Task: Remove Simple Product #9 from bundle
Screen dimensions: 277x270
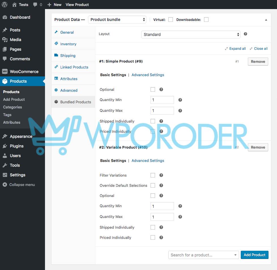Action: (x=258, y=61)
